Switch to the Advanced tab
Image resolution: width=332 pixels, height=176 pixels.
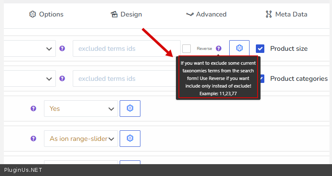click(x=206, y=14)
